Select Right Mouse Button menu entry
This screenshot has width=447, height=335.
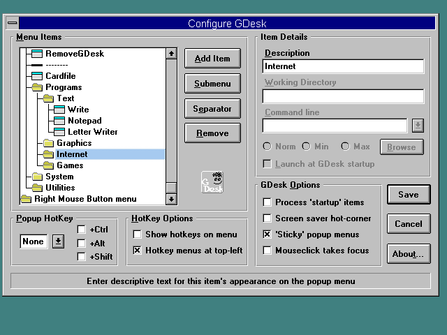tap(85, 199)
